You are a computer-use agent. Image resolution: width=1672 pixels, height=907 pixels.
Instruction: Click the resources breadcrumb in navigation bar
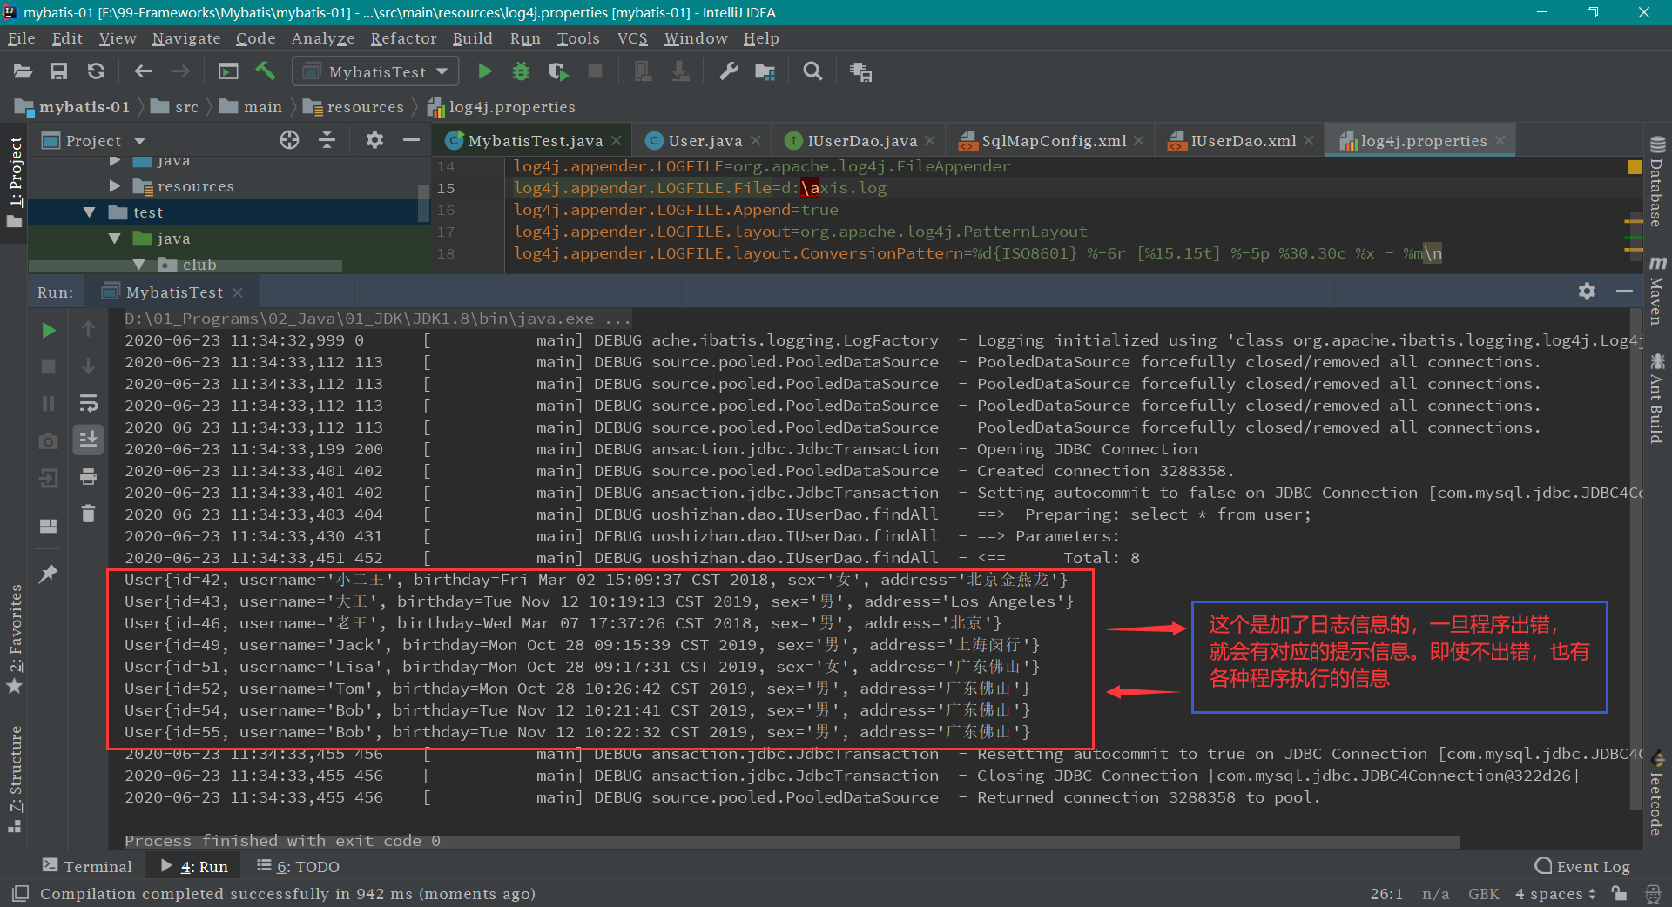click(x=364, y=107)
